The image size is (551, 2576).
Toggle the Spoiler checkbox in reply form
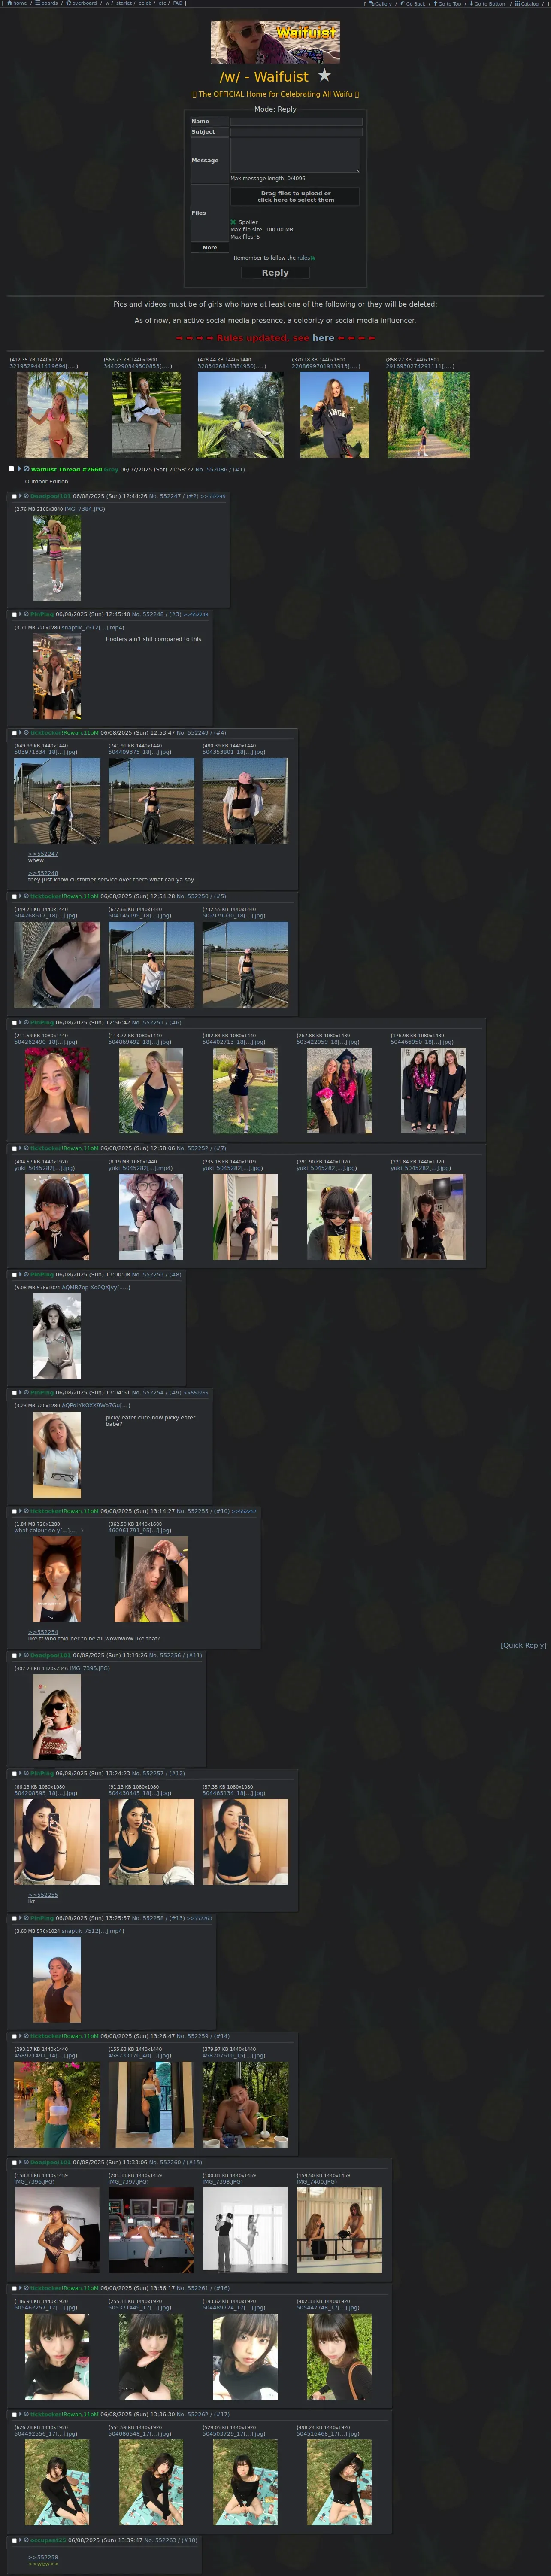coord(233,222)
